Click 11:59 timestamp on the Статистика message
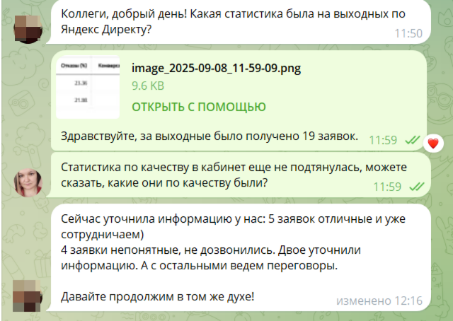453x321 pixels. coord(387,187)
